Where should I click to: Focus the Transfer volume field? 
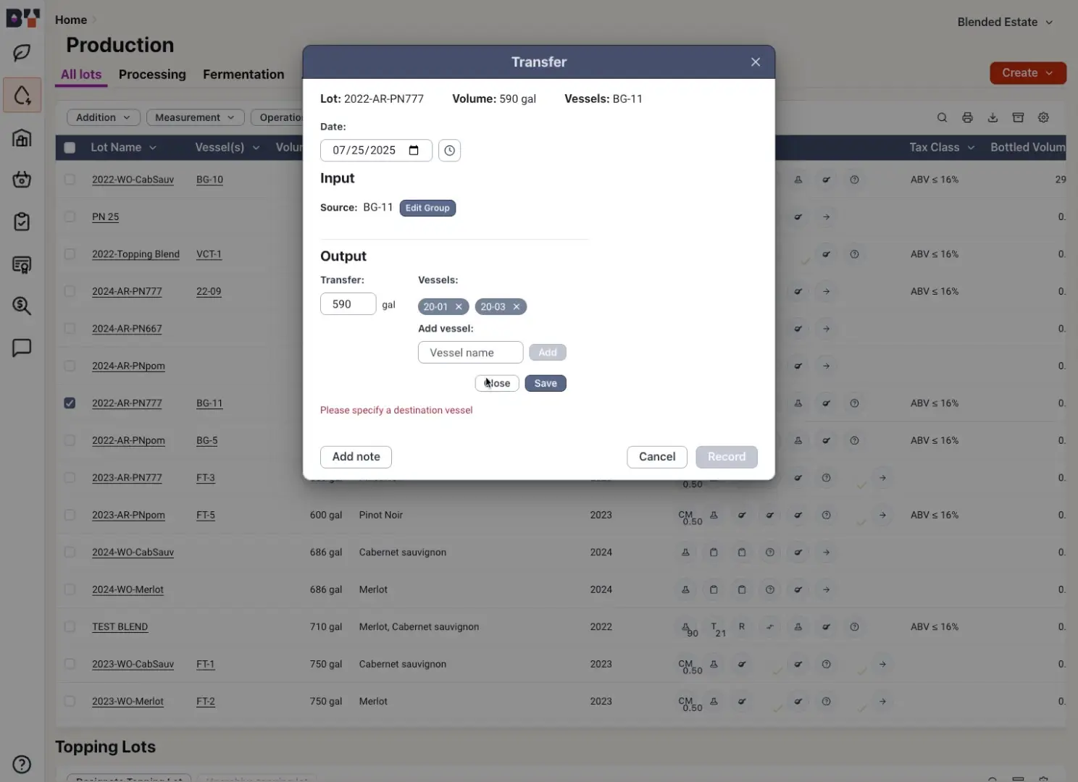pyautogui.click(x=348, y=304)
